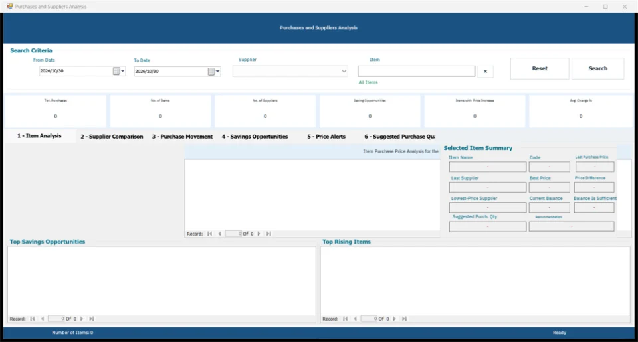Switch to the 2 - Supplier Comparison tab
The height and width of the screenshot is (342, 638).
click(112, 137)
